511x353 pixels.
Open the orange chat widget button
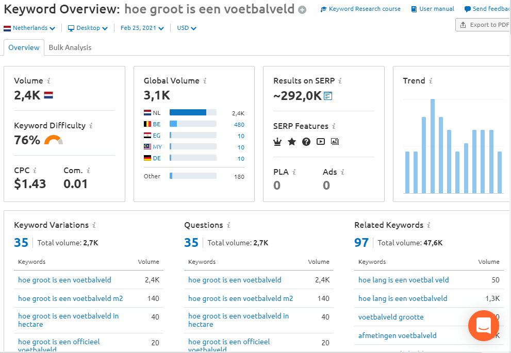[x=484, y=326]
